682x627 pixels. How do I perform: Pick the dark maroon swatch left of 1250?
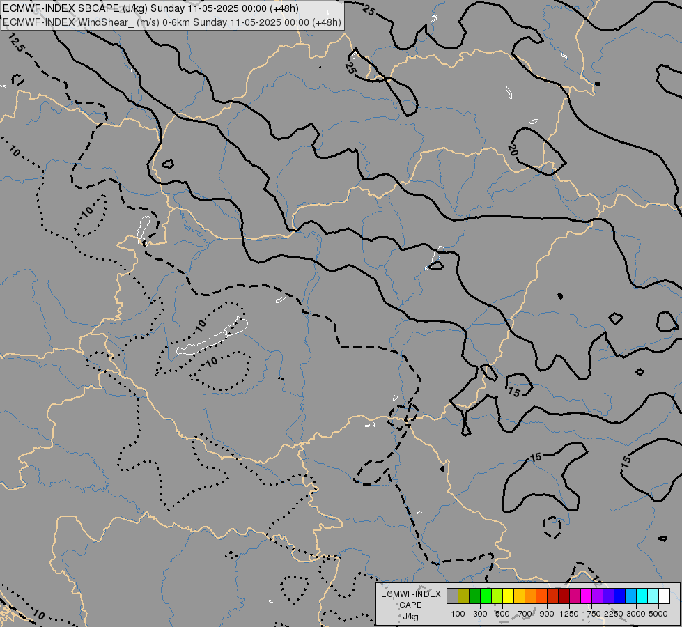(564, 596)
